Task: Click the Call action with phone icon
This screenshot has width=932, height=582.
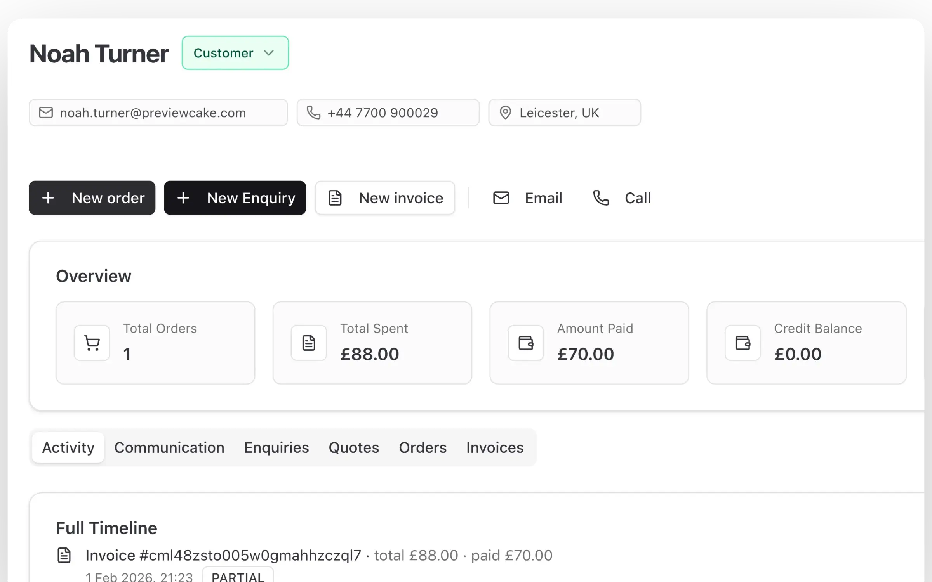Action: click(x=622, y=198)
